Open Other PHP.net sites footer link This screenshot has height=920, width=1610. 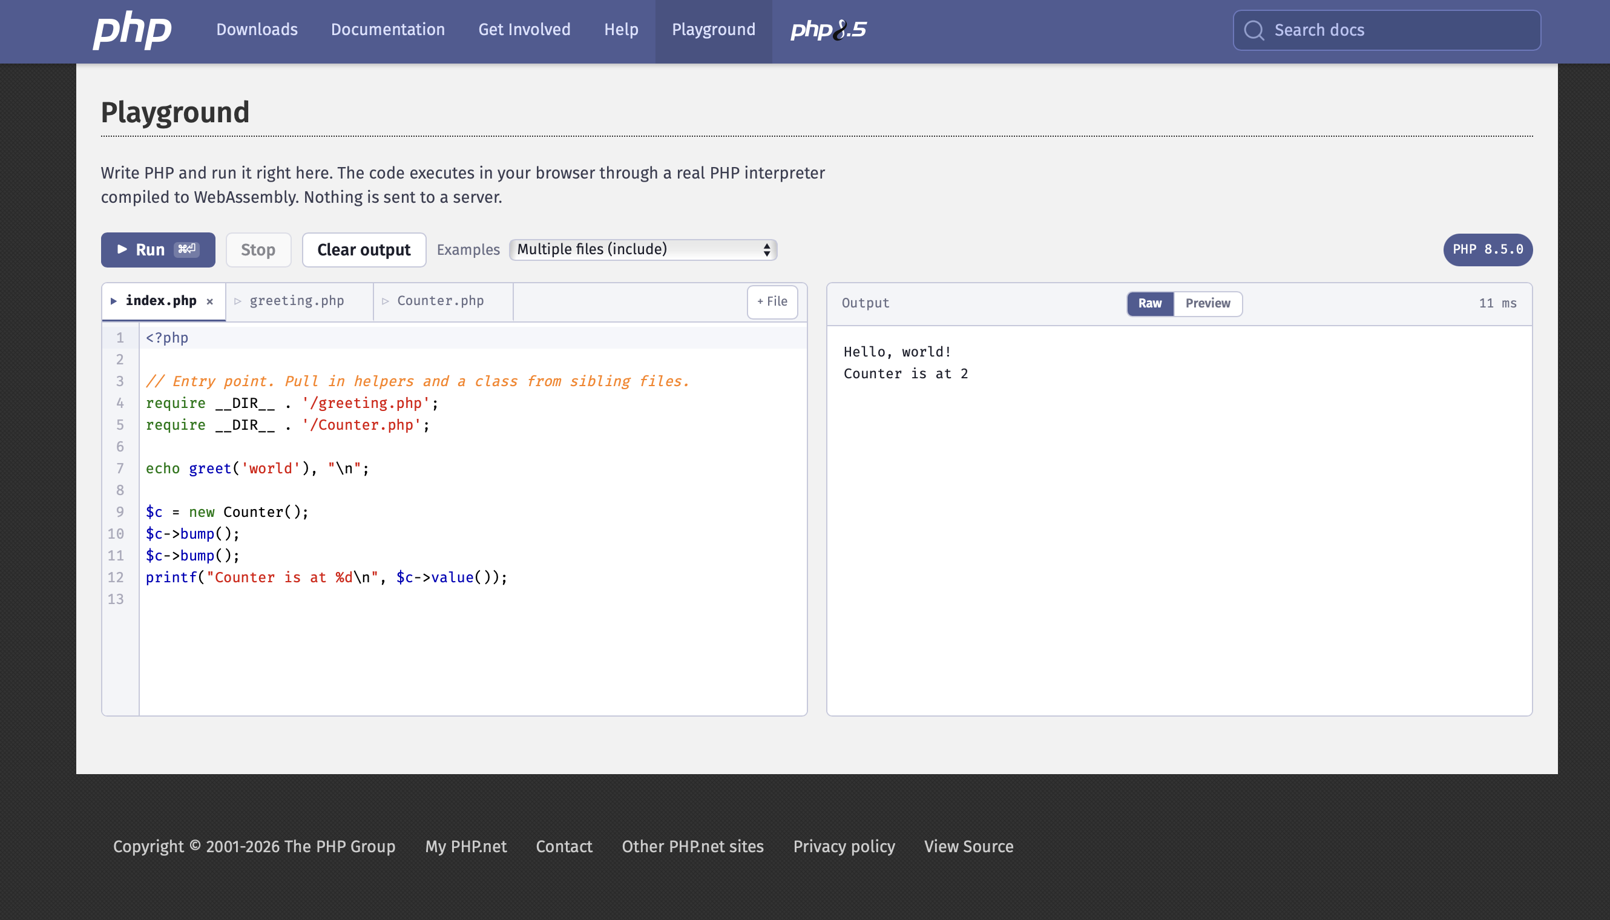coord(692,846)
